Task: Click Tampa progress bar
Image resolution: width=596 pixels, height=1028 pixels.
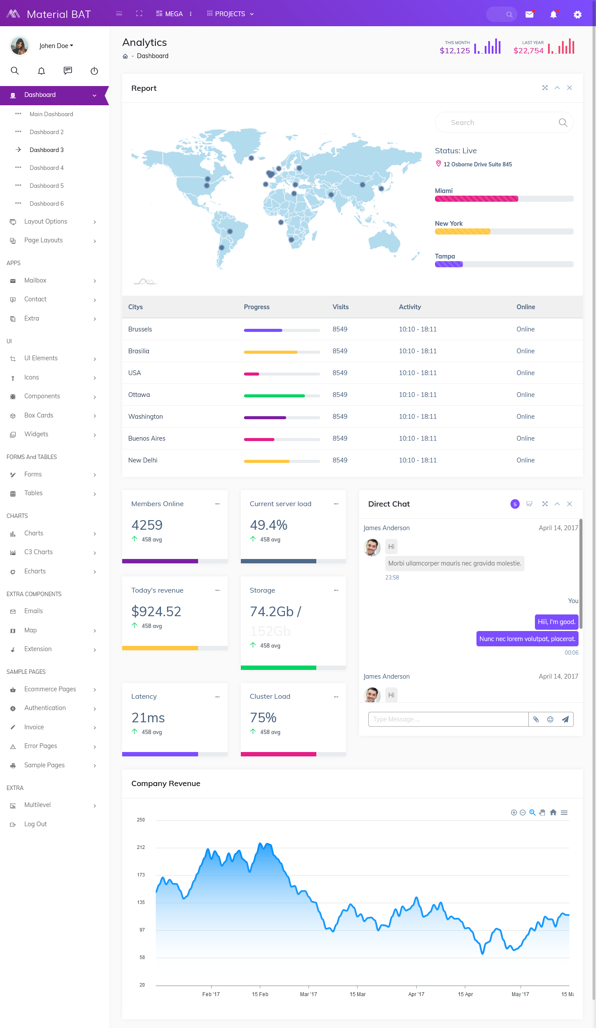Action: pyautogui.click(x=504, y=265)
